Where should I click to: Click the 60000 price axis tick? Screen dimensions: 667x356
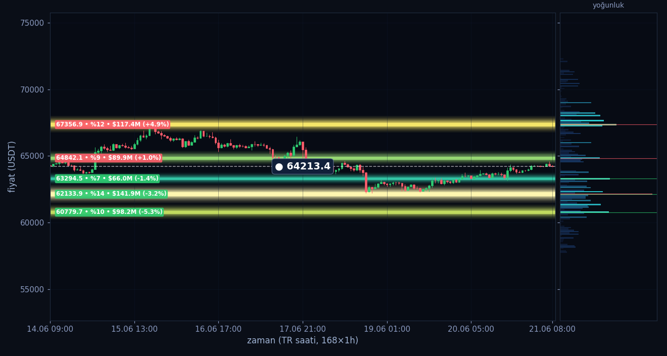32,223
